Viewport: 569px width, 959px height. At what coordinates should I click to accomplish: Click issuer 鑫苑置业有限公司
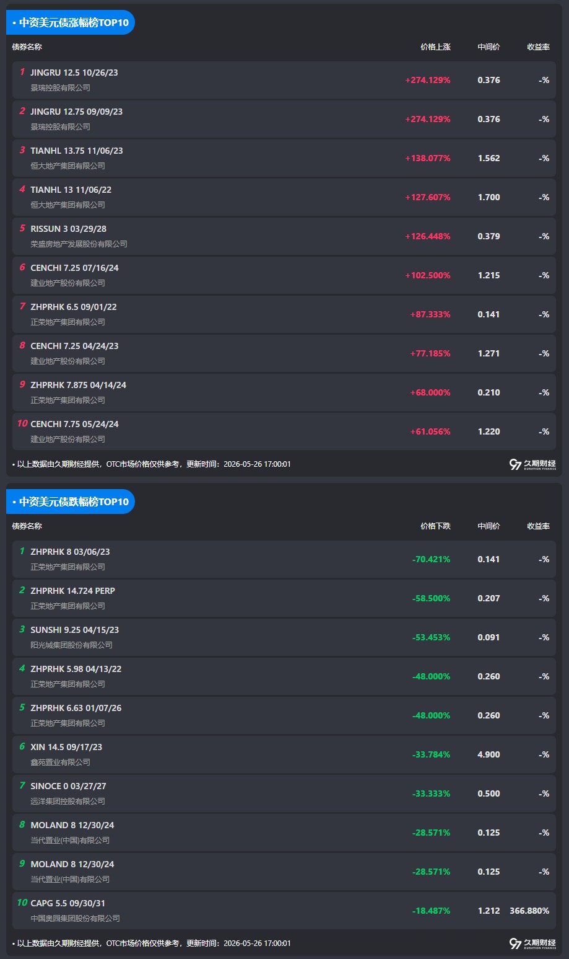click(x=61, y=762)
